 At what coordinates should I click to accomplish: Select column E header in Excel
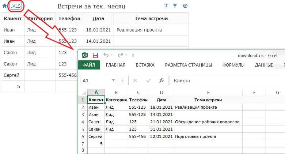click(x=208, y=92)
